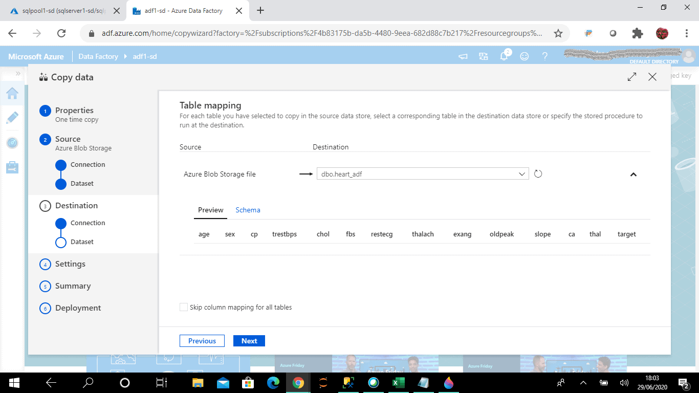Close the sqlpool1-sd browser tab

point(116,10)
